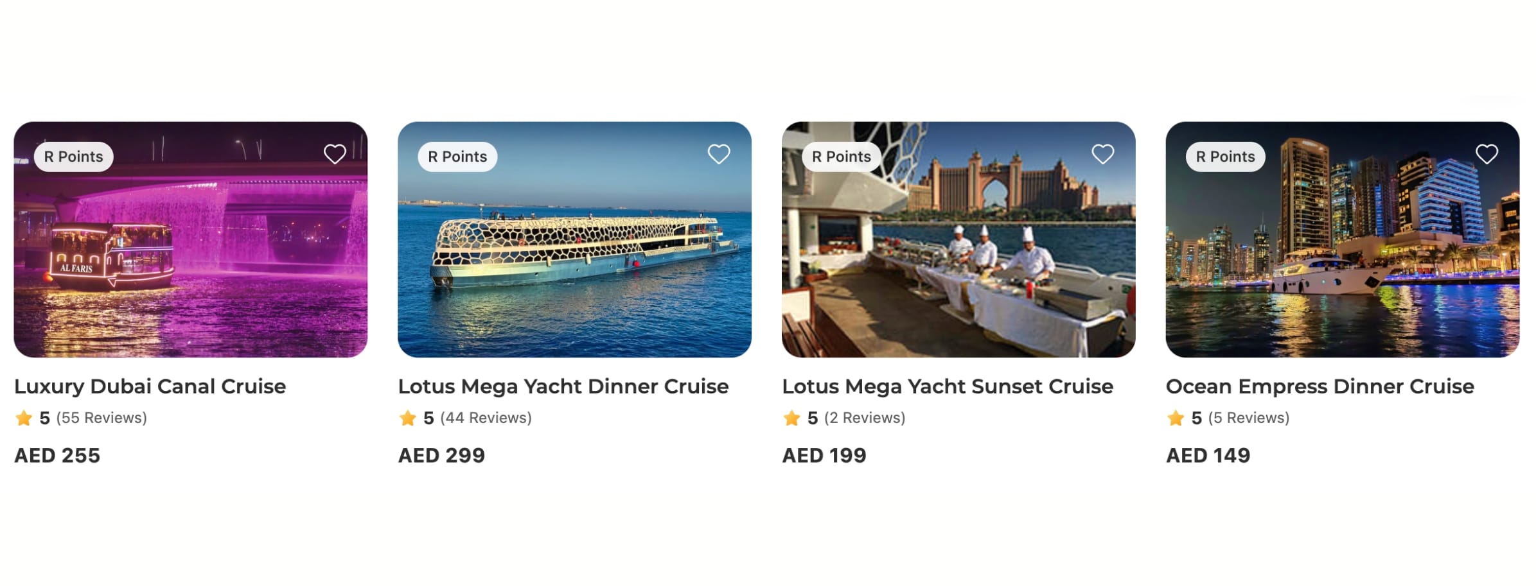Open Luxury Dubai Canal Cruise title link
Screen dimensions: 1536x586
[150, 386]
